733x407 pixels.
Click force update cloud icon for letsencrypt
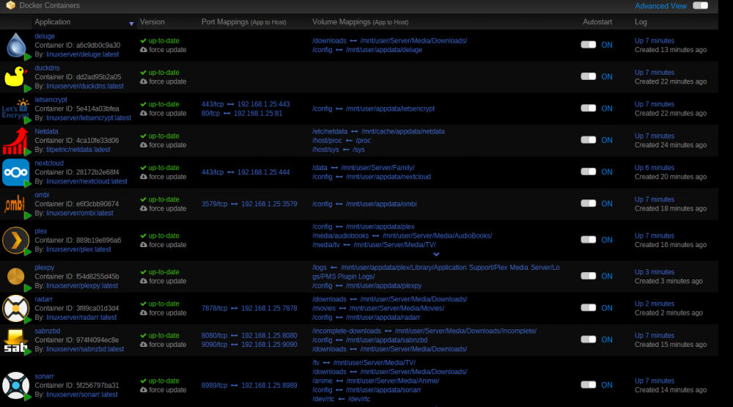pos(144,113)
